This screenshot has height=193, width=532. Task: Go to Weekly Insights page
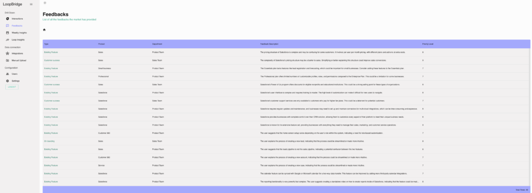pyautogui.click(x=20, y=33)
